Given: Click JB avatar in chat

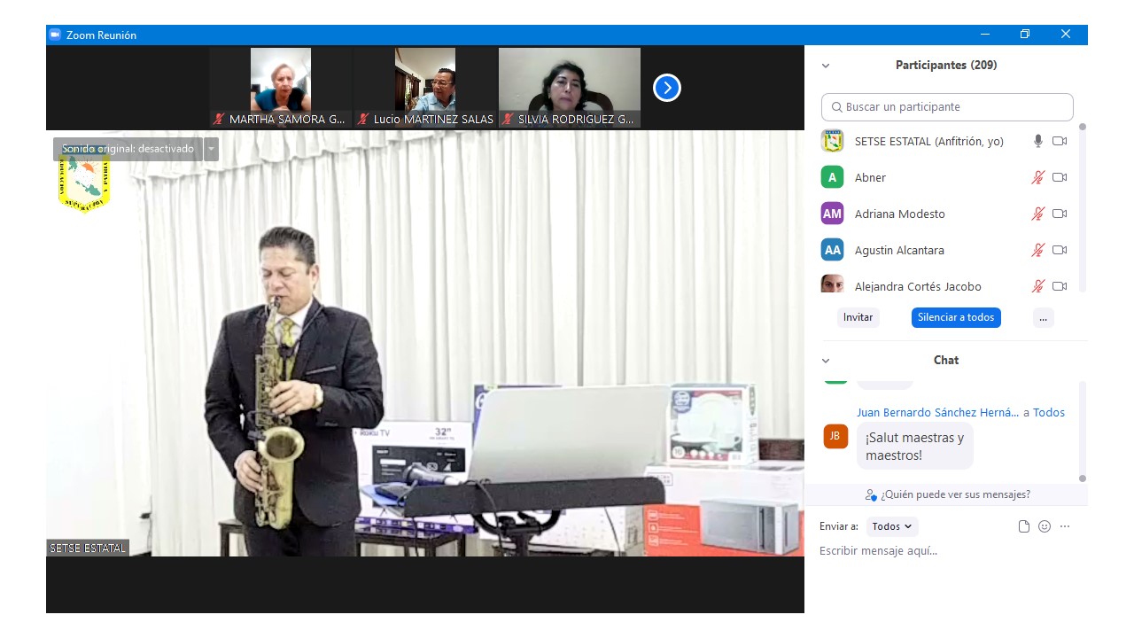Looking at the screenshot, I should 835,436.
